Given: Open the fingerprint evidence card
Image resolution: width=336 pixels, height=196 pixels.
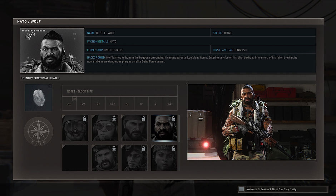Looking at the screenshot, I should tap(39, 97).
